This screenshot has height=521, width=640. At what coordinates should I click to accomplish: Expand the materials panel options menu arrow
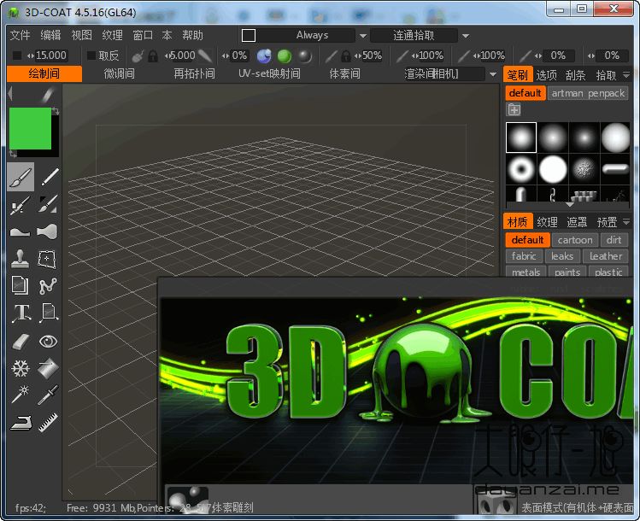pos(626,221)
